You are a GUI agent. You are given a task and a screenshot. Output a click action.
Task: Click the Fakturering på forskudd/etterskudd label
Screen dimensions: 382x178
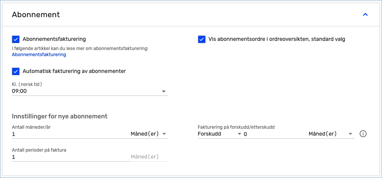click(238, 127)
